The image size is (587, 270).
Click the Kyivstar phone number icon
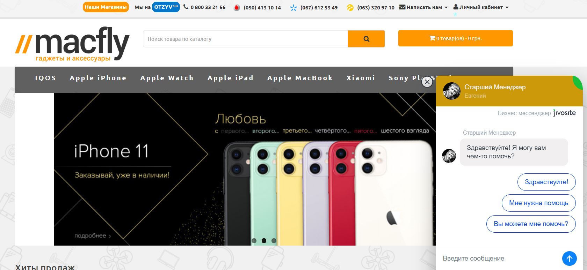(x=293, y=7)
